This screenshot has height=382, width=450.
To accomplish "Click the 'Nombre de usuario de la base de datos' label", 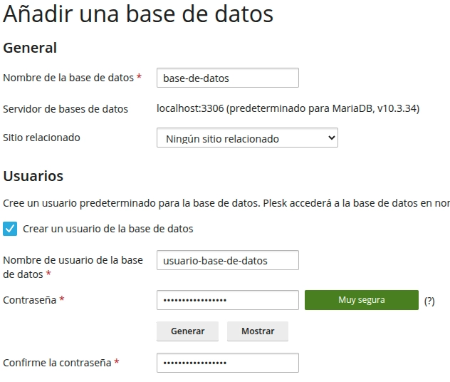I will [73, 267].
